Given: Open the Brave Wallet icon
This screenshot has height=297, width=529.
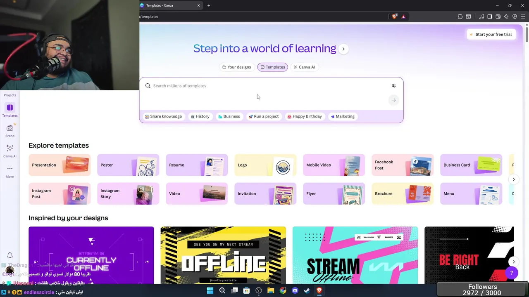Looking at the screenshot, I should click(498, 16).
